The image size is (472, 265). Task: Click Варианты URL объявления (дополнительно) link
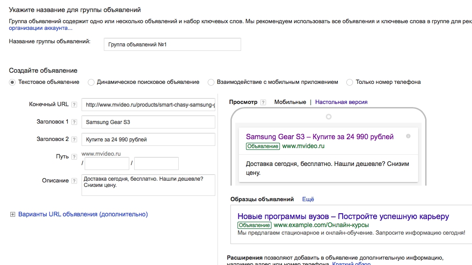(x=83, y=215)
